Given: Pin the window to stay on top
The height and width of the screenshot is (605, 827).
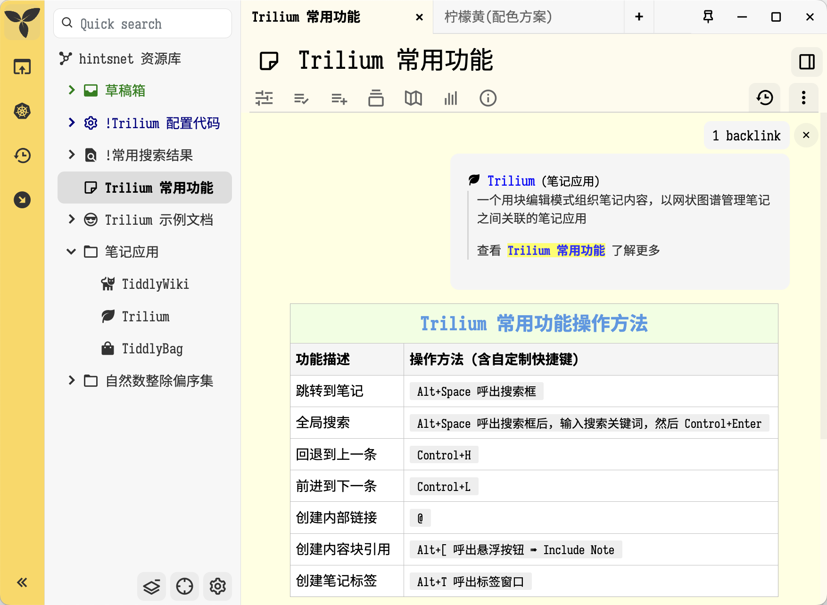Looking at the screenshot, I should [708, 17].
